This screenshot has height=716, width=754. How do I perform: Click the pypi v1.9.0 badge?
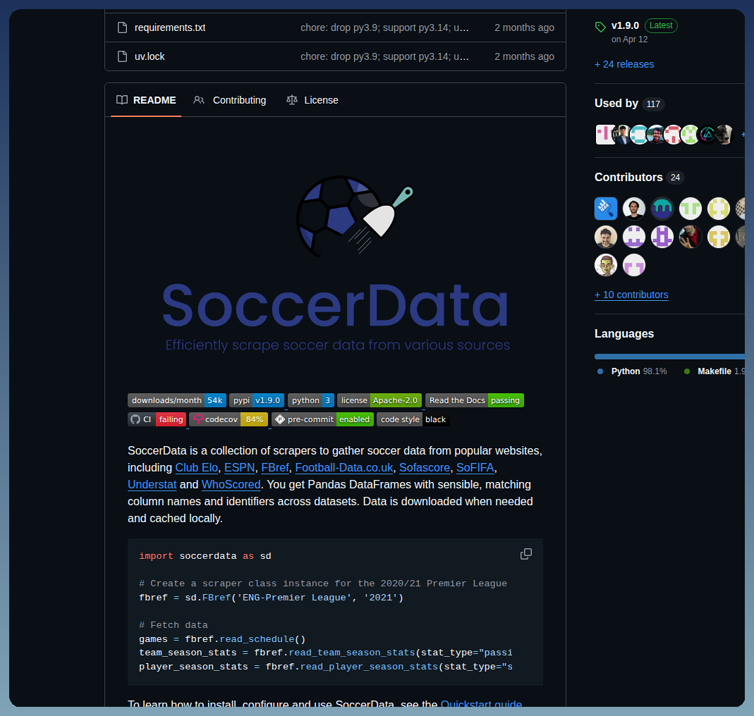click(x=257, y=400)
